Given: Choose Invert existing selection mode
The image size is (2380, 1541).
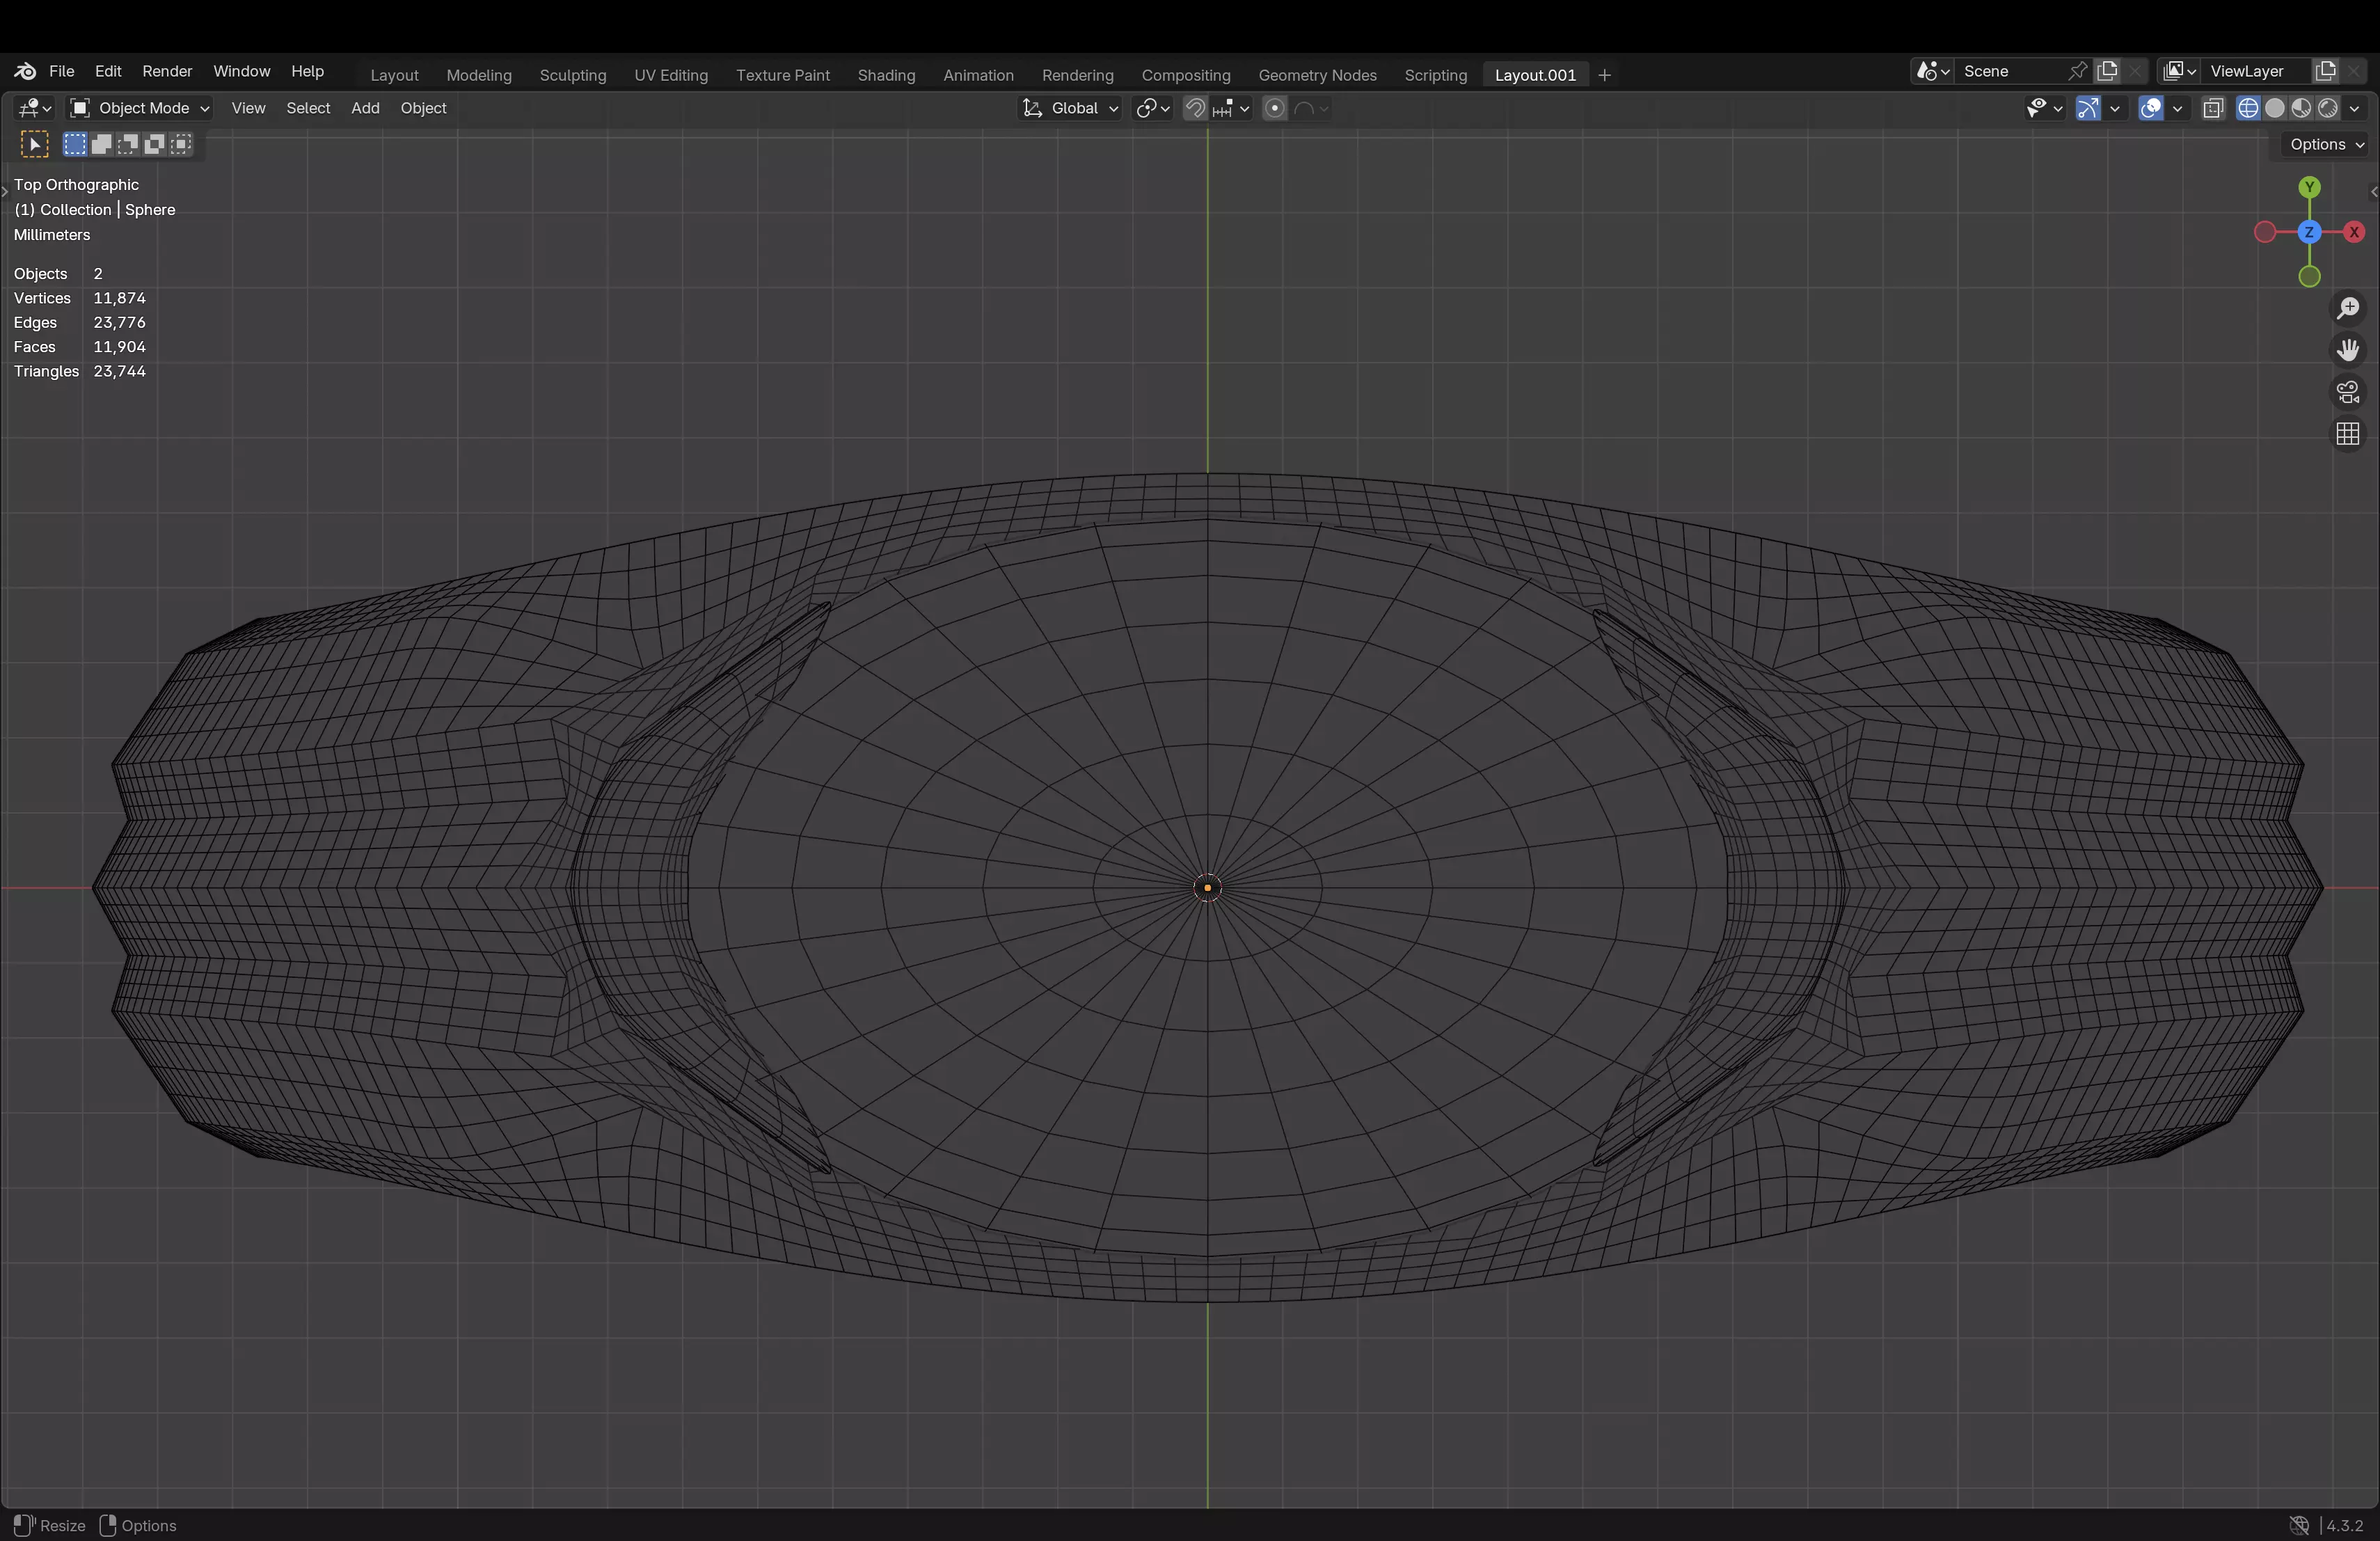Looking at the screenshot, I should (x=154, y=144).
